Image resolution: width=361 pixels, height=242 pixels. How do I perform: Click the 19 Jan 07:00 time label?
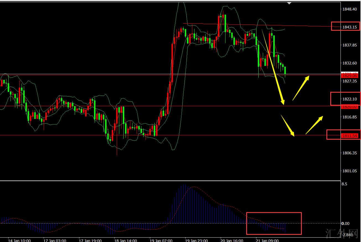coord(161,240)
